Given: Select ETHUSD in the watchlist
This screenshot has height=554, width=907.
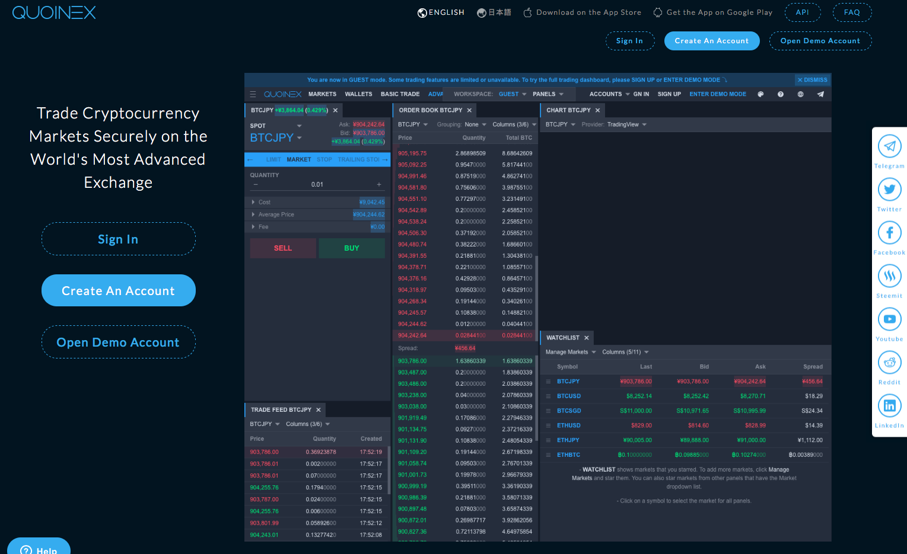Looking at the screenshot, I should click(x=568, y=425).
